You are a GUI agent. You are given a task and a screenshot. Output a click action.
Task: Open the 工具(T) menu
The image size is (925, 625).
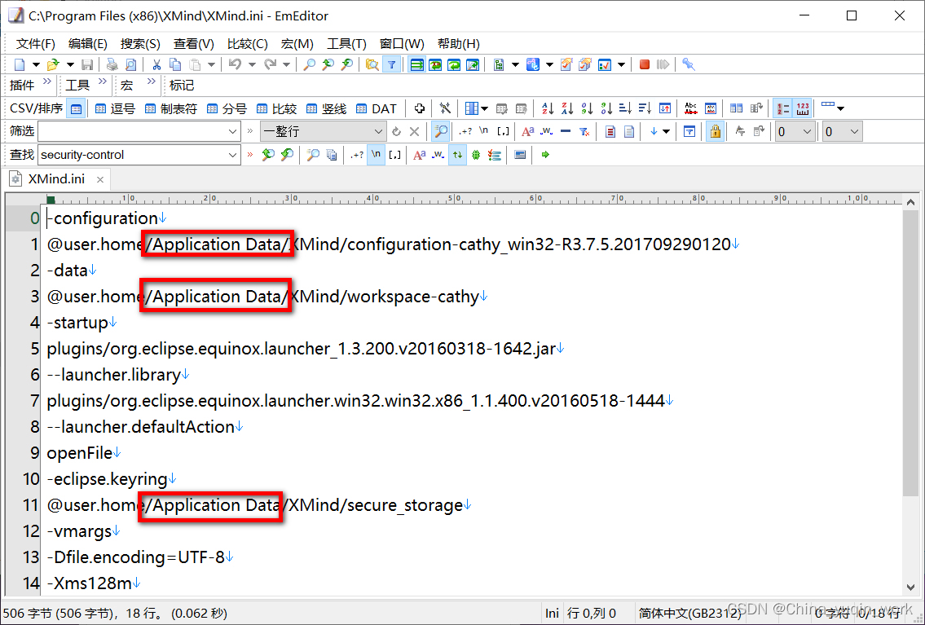click(346, 44)
